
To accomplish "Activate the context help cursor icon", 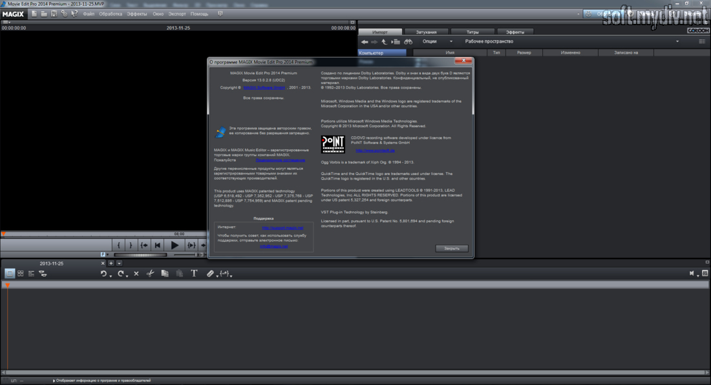I will [74, 14].
